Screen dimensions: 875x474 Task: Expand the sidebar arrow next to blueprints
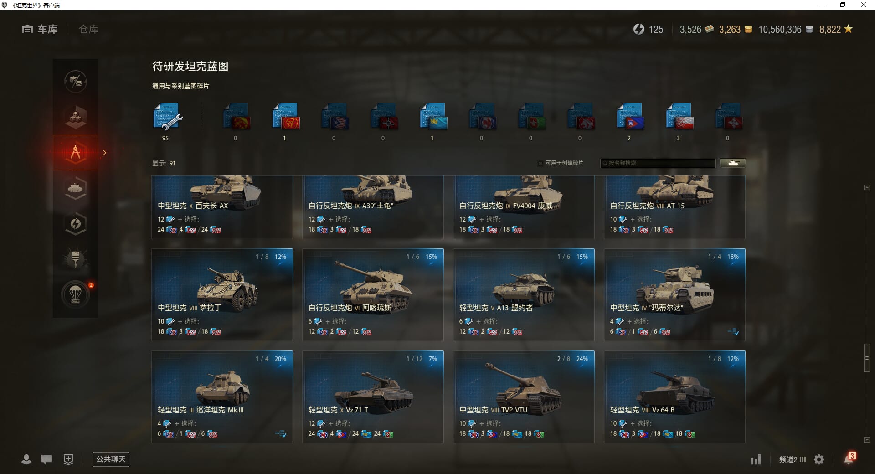104,153
